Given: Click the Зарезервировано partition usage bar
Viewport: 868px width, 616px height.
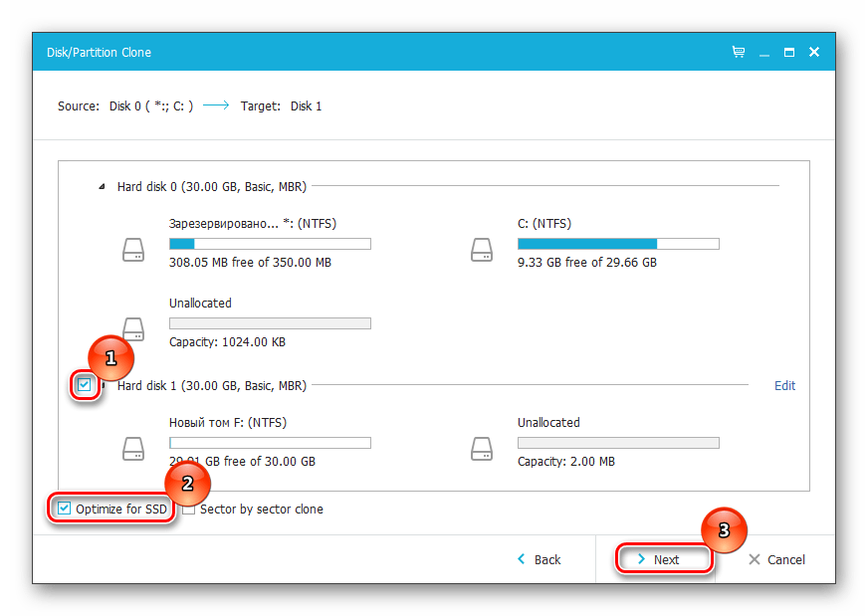Looking at the screenshot, I should (x=270, y=244).
